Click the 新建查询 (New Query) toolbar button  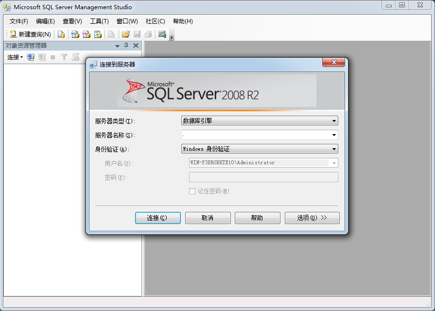(x=30, y=34)
